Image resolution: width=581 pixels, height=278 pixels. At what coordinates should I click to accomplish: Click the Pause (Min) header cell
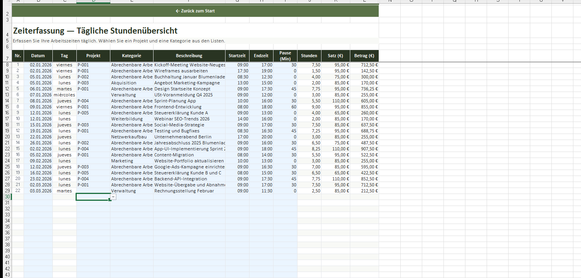tap(285, 56)
